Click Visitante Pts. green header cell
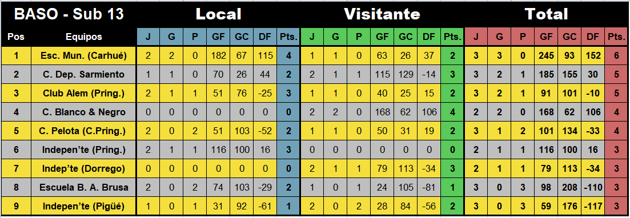The width and height of the screenshot is (630, 218). pos(452,37)
